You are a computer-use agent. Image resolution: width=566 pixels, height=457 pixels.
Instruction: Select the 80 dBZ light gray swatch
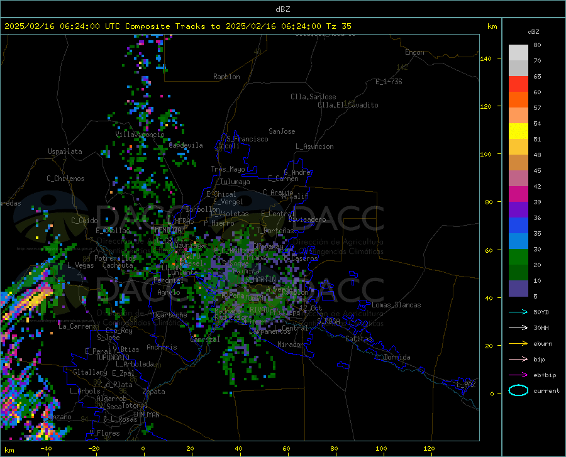point(518,52)
